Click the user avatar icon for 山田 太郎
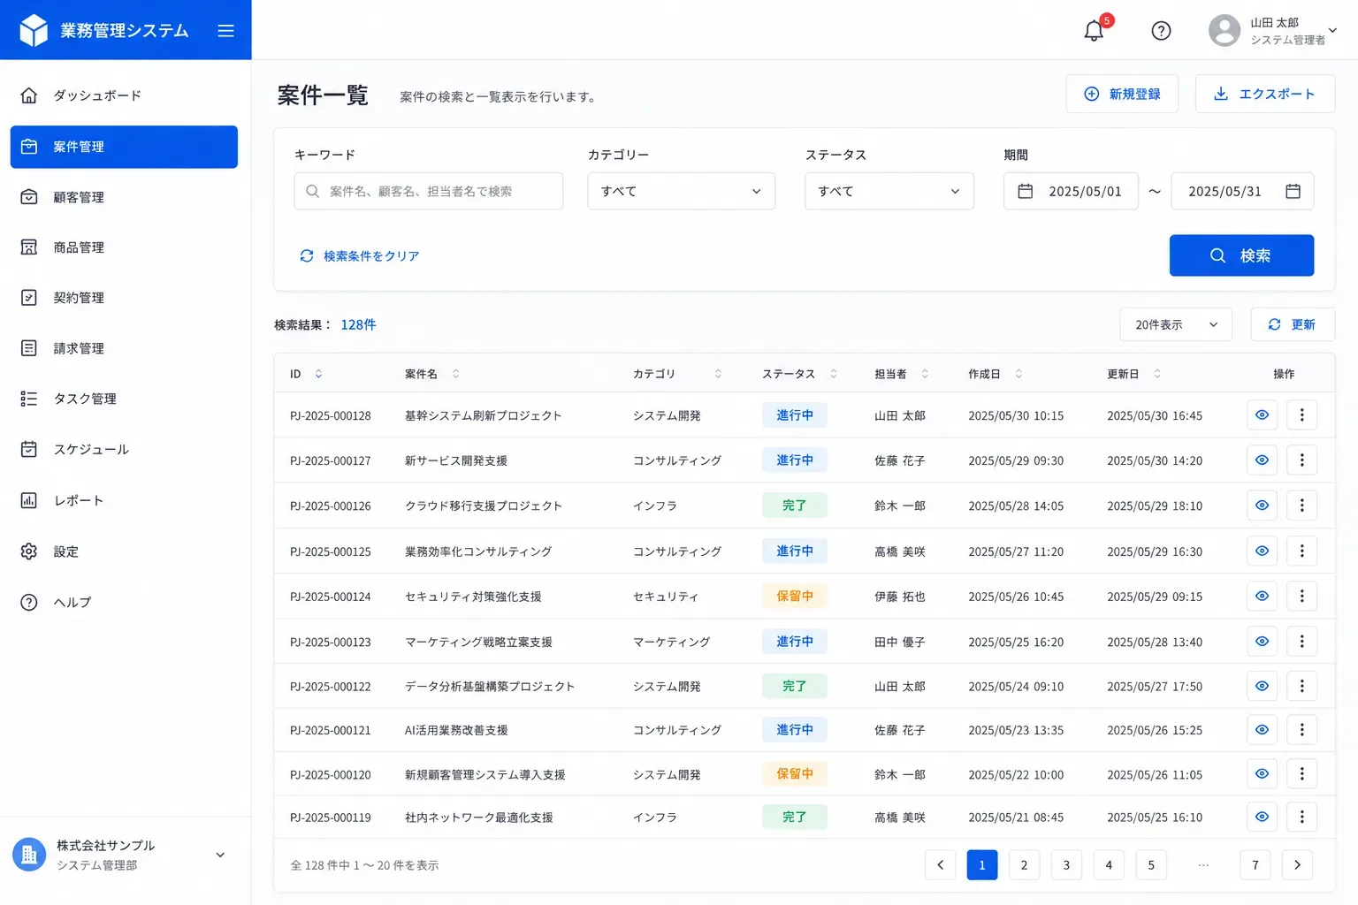Image resolution: width=1358 pixels, height=905 pixels. 1224,31
